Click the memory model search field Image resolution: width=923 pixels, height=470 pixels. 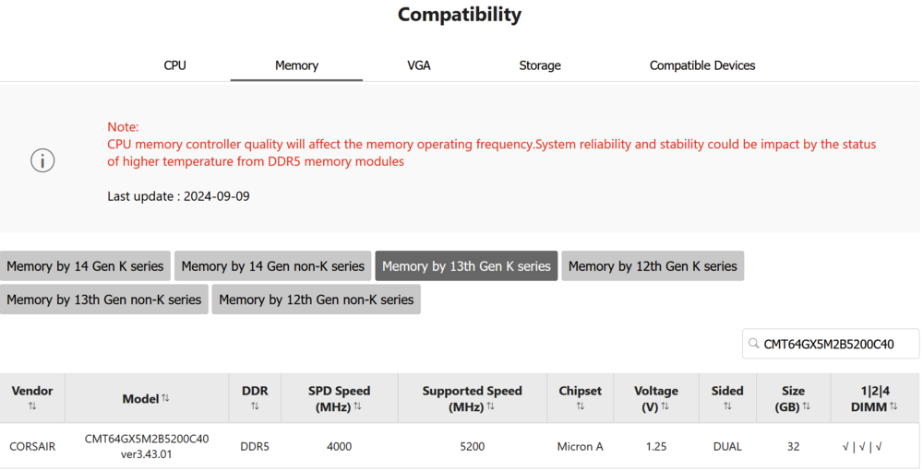(838, 344)
